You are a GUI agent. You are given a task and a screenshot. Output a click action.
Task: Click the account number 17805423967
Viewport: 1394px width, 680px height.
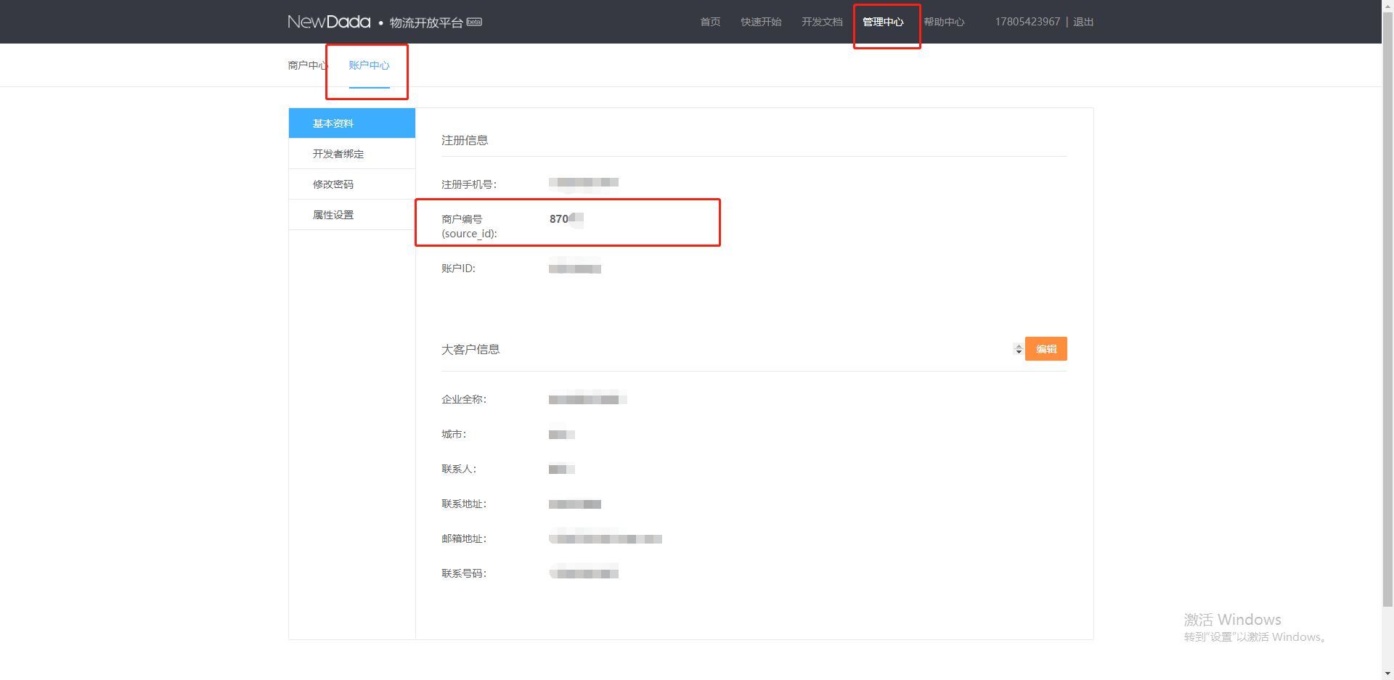(x=1027, y=22)
